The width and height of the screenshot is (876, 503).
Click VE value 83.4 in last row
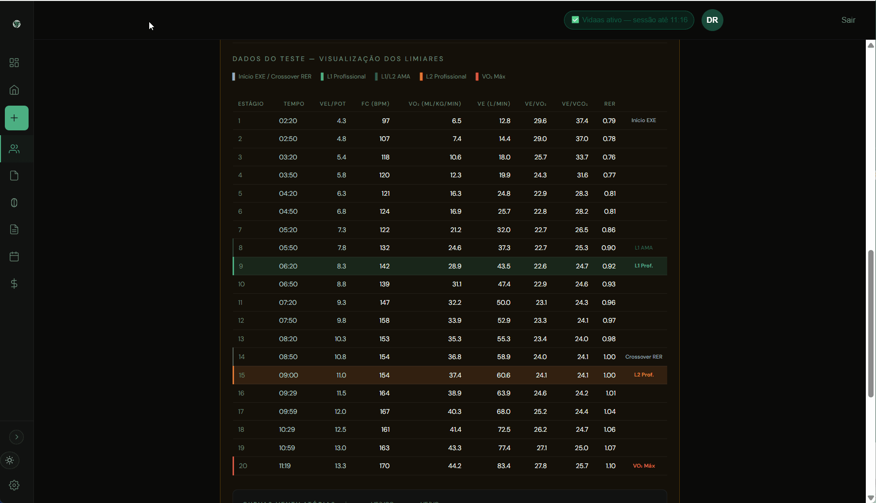(503, 466)
